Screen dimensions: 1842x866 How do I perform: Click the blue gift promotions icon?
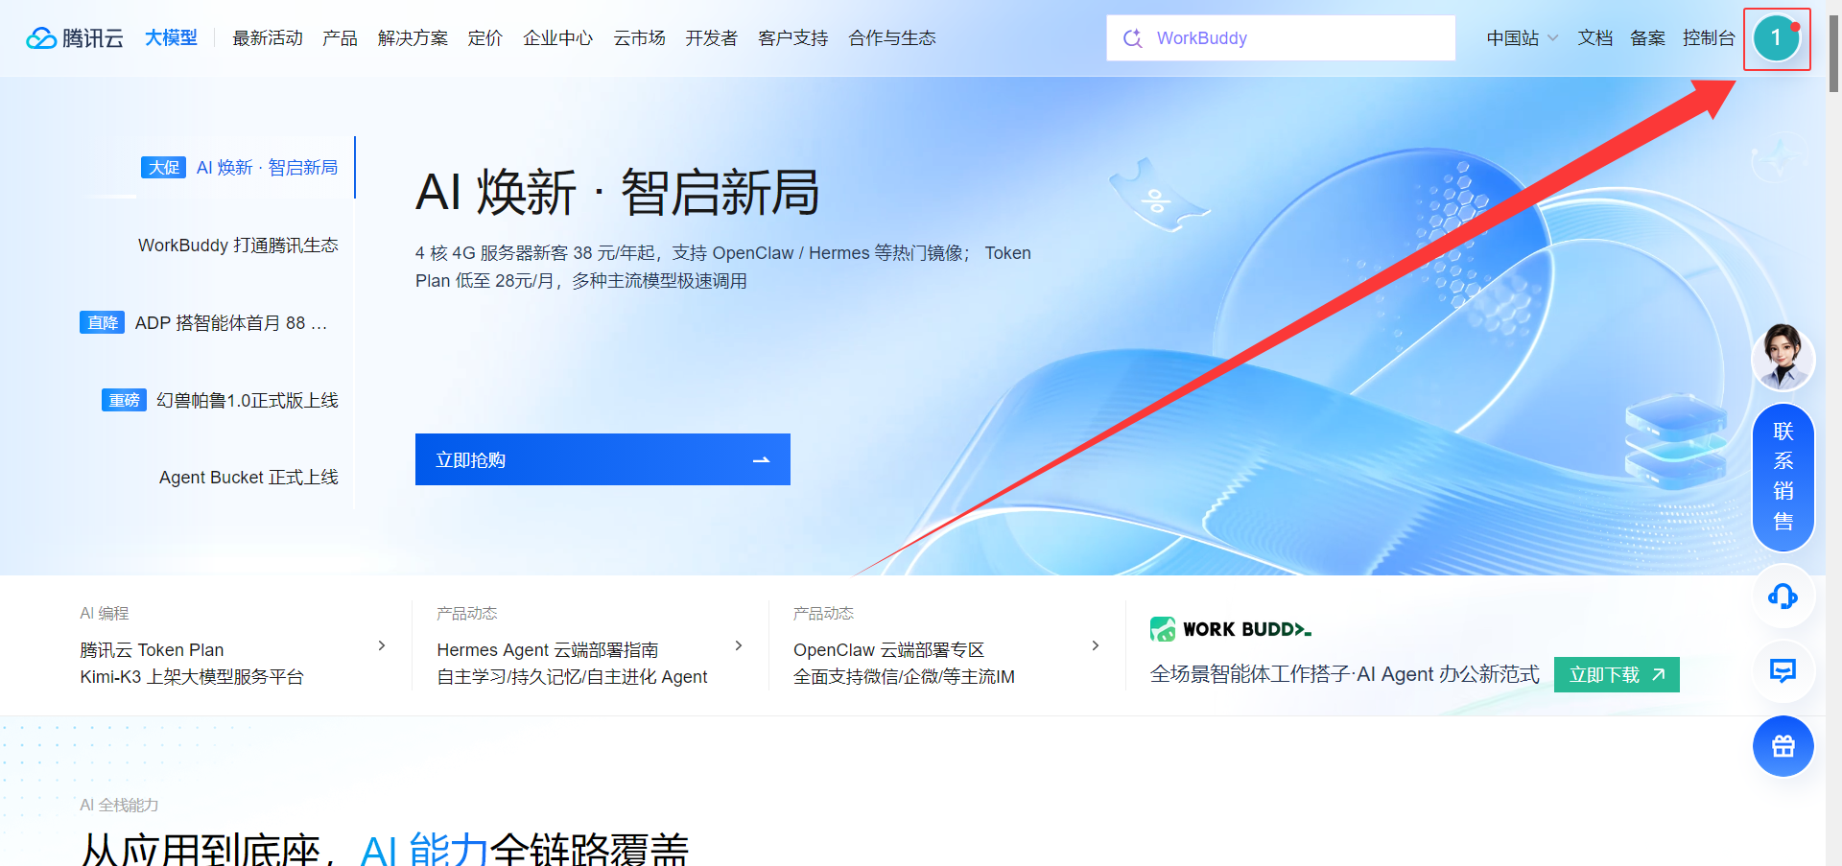coord(1783,746)
